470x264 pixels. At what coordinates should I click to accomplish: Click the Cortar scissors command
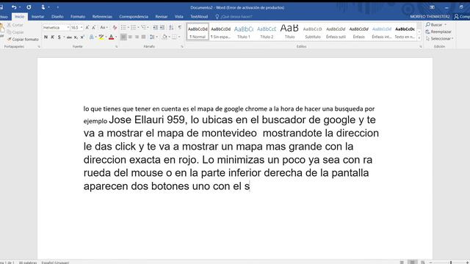coord(15,25)
